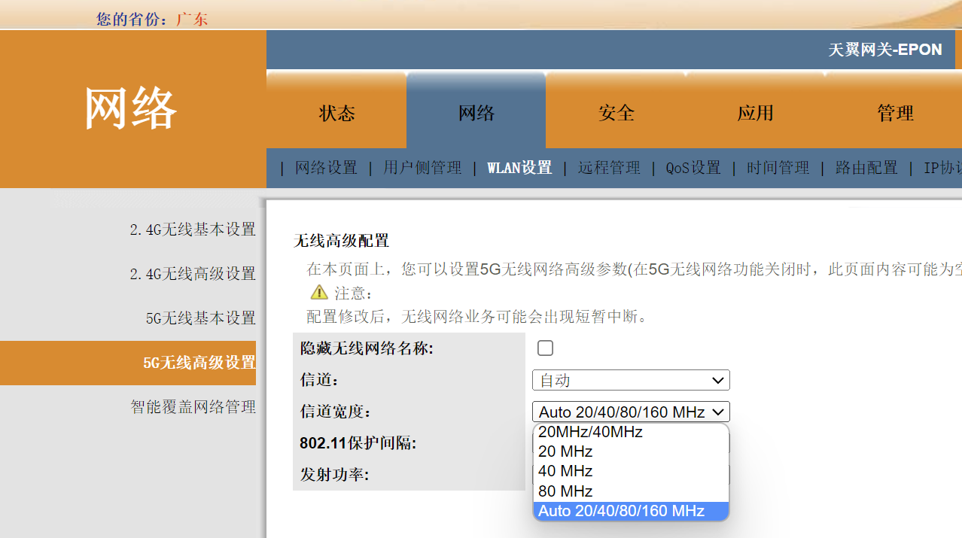Choose the 20 MHz width option
The image size is (962, 538).
click(565, 451)
